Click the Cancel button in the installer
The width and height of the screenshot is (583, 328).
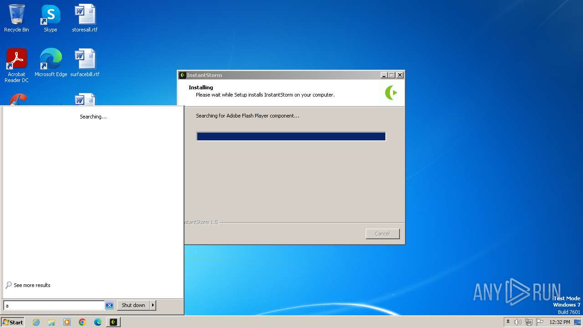coord(383,234)
